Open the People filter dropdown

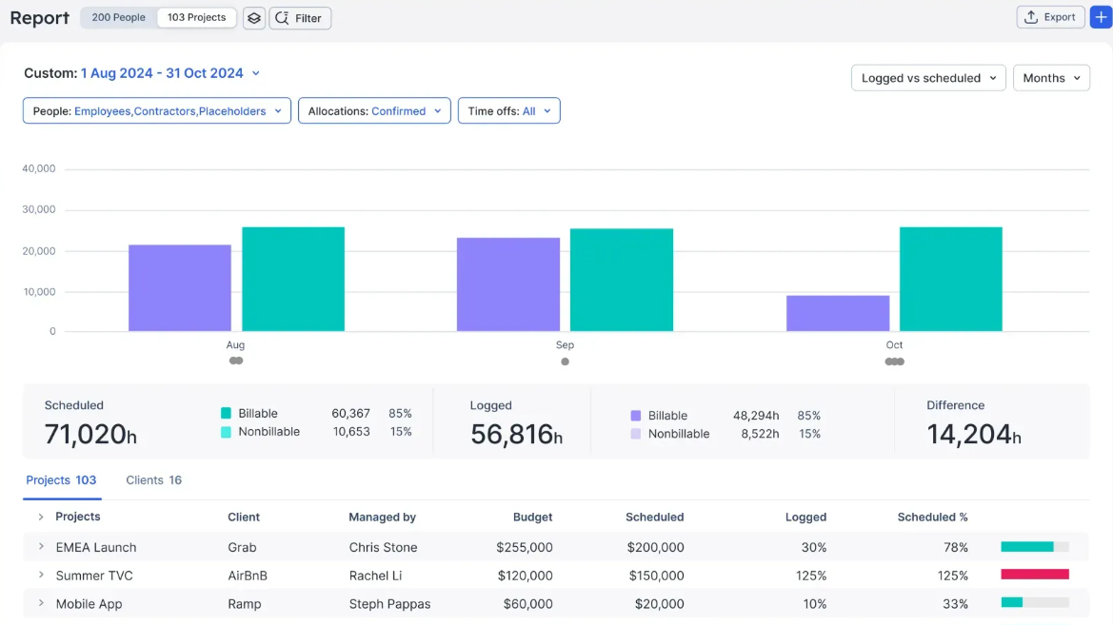[157, 110]
